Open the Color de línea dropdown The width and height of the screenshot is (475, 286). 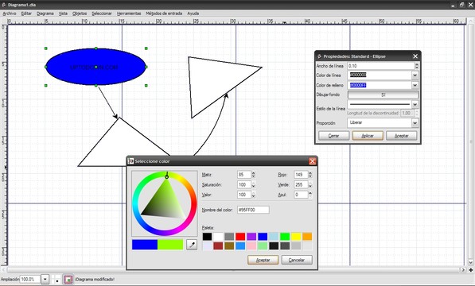pos(415,75)
